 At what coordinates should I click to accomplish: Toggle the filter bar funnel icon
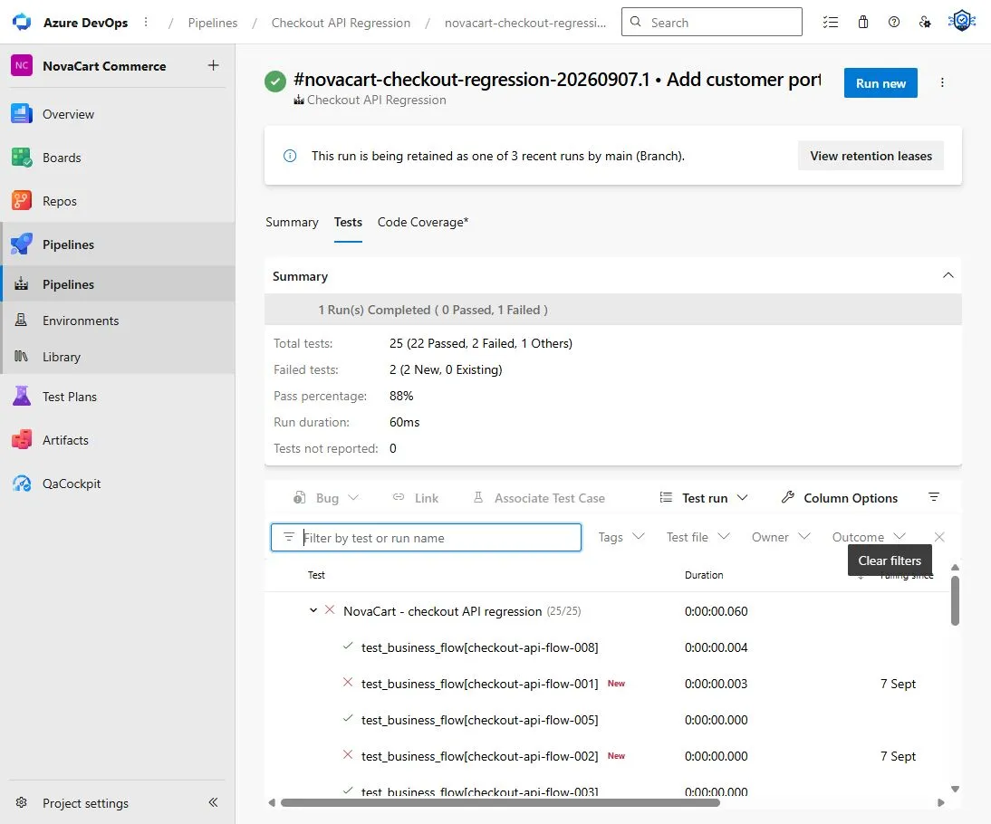(x=934, y=497)
